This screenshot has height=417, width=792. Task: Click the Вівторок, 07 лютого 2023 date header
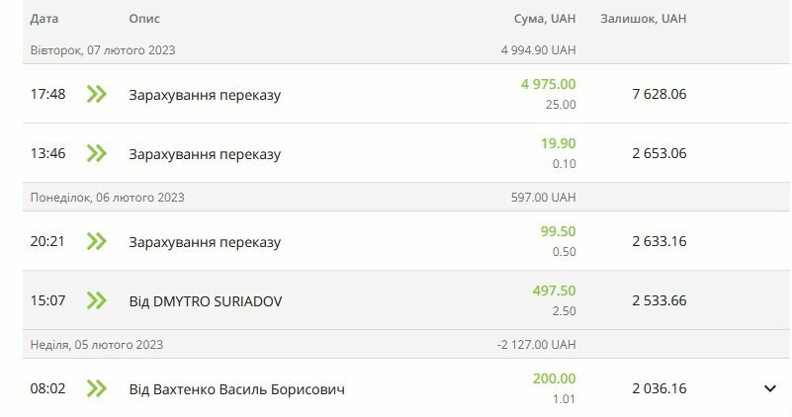click(103, 50)
